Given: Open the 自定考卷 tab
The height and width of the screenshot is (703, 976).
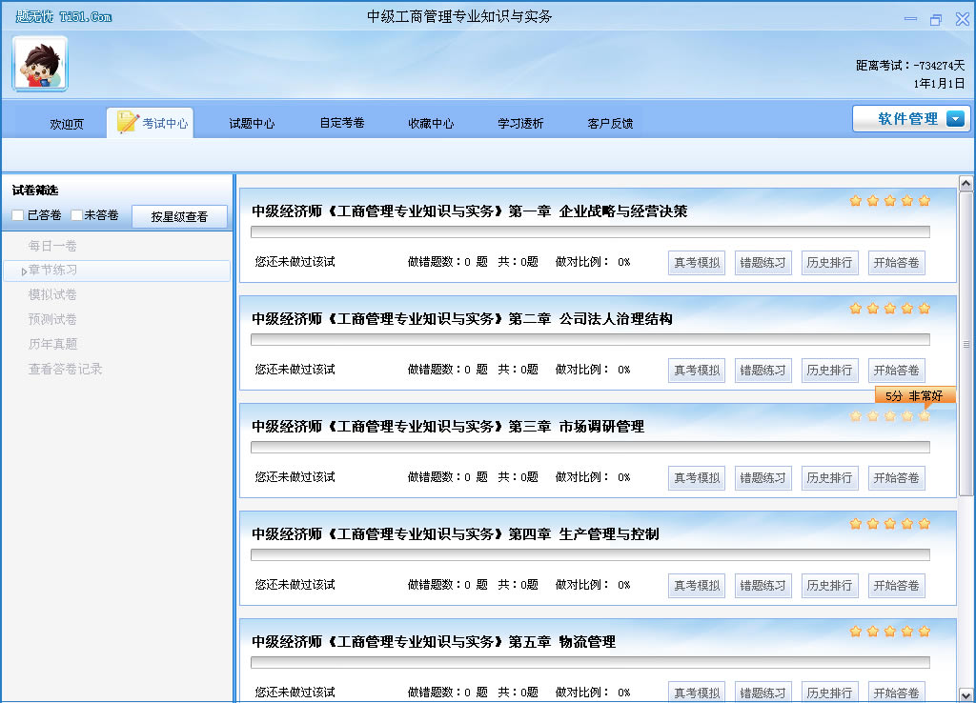Looking at the screenshot, I should 342,123.
